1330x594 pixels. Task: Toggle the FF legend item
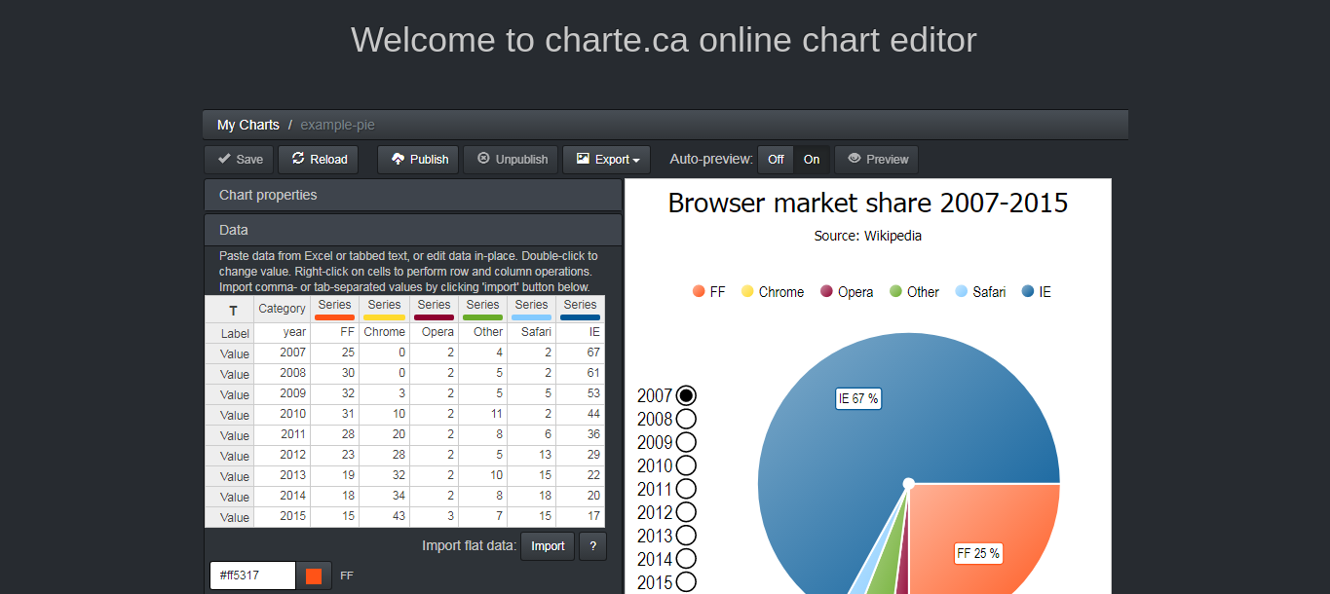(707, 292)
